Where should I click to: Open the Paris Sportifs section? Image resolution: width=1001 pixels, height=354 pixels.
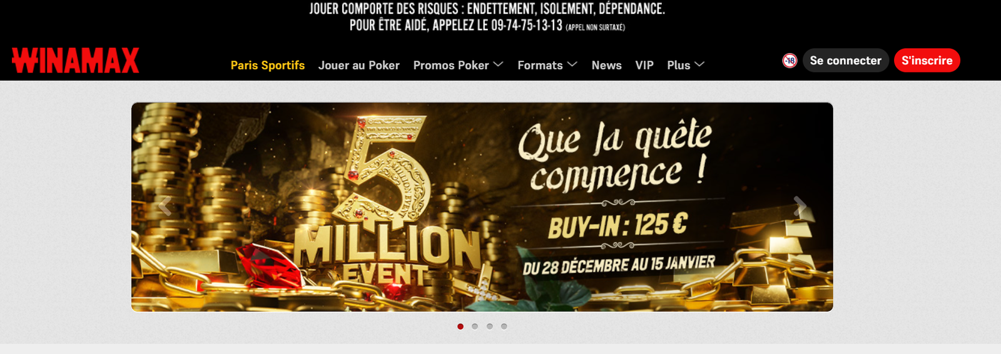268,65
